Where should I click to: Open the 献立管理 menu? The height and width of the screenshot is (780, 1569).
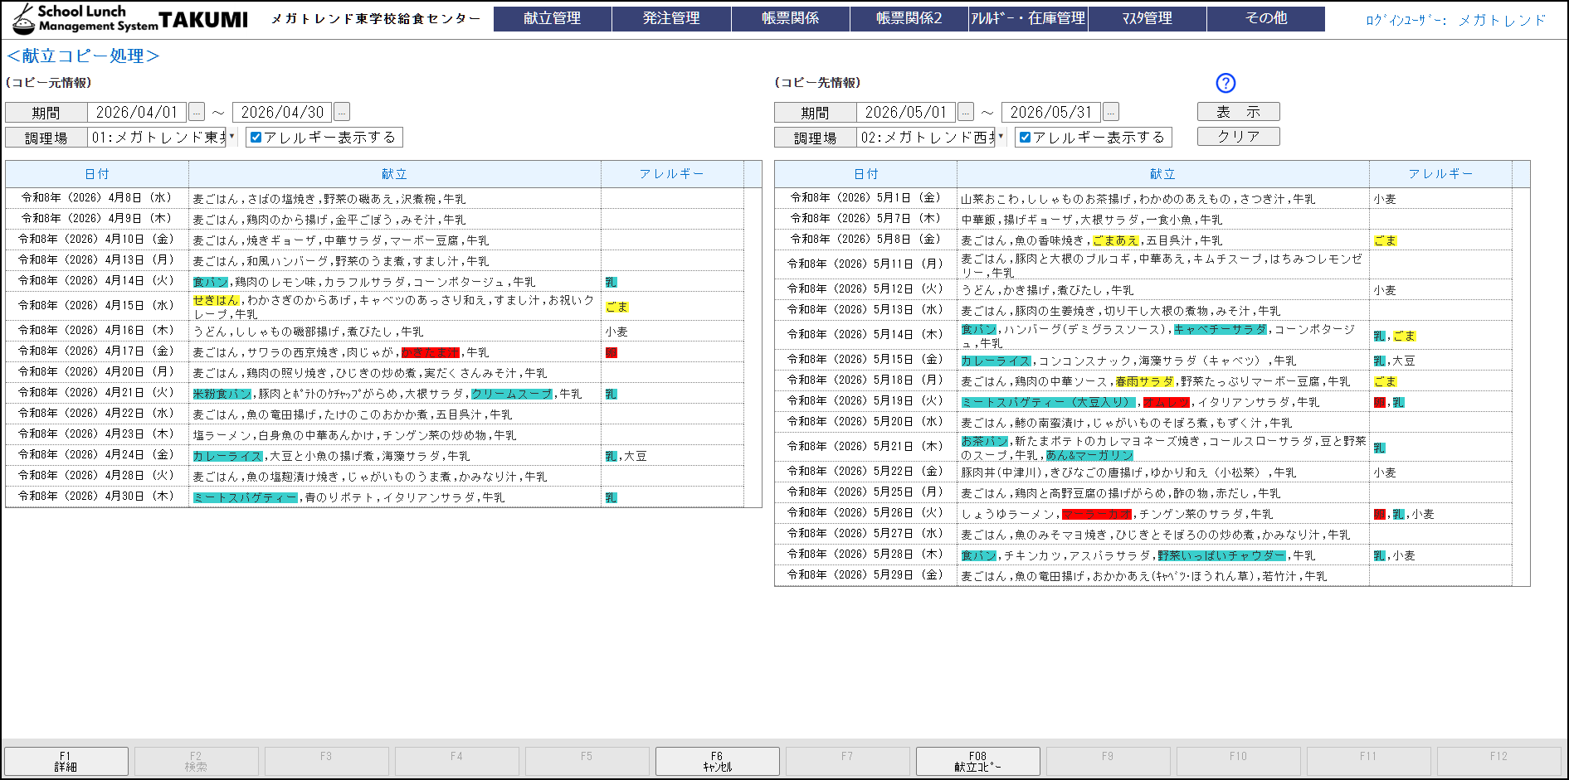click(552, 18)
